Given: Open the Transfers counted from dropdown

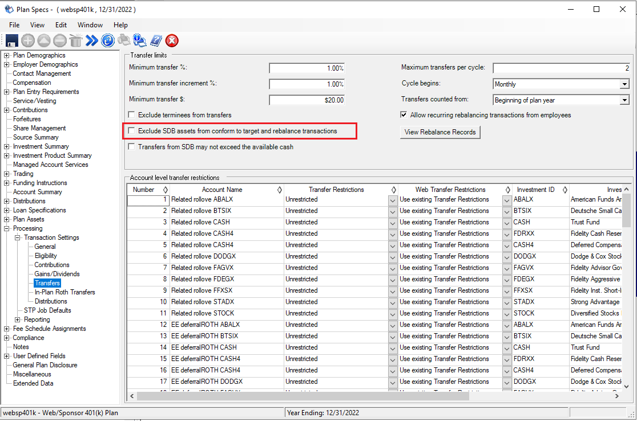Looking at the screenshot, I should tap(625, 100).
